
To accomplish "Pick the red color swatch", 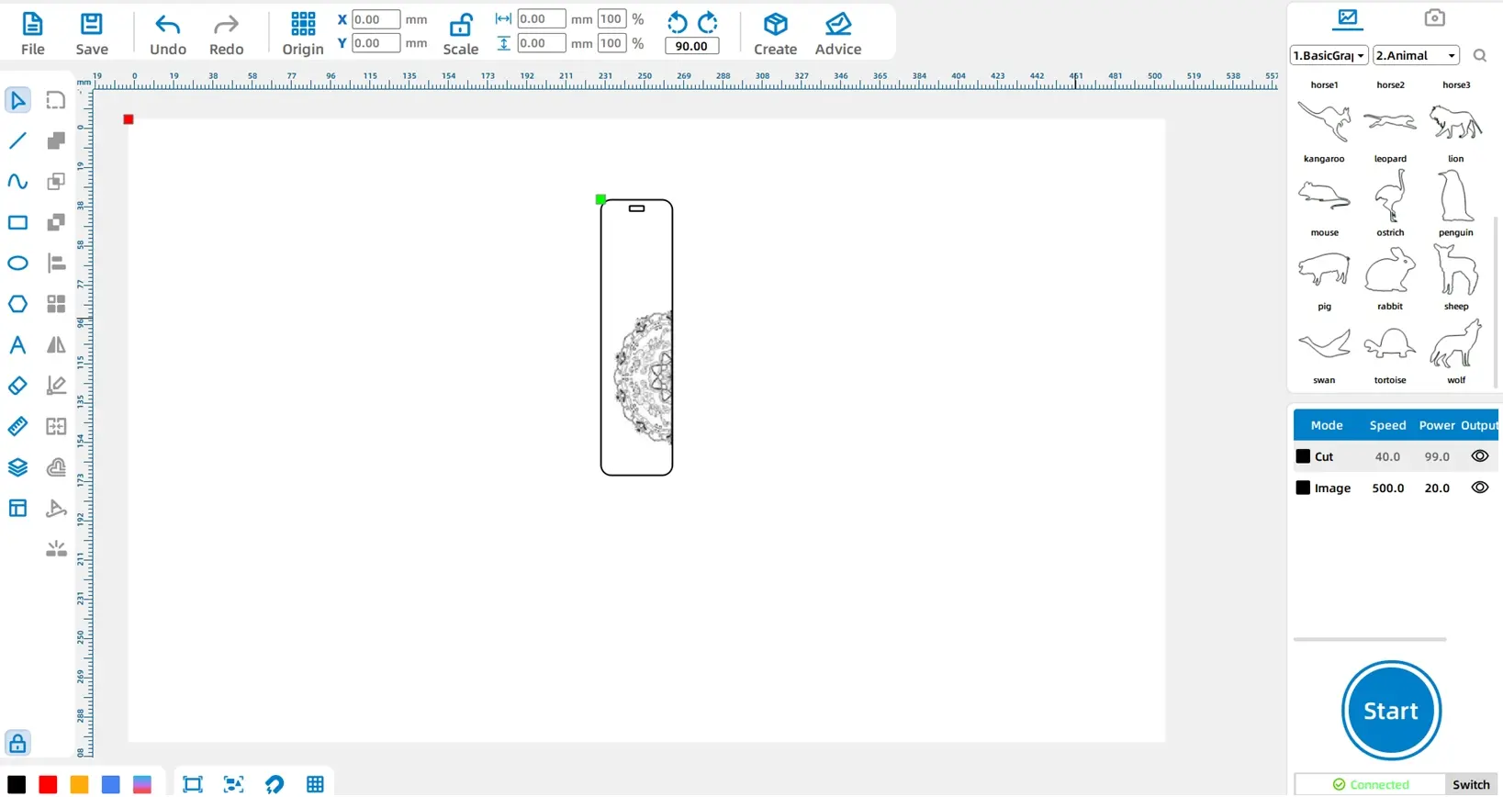I will (48, 784).
